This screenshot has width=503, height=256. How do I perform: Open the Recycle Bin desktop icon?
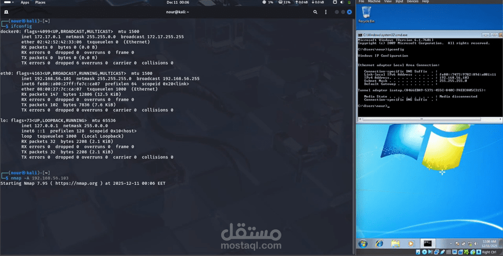point(366,15)
